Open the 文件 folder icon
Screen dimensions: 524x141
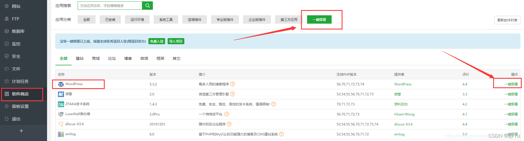coord(7,69)
